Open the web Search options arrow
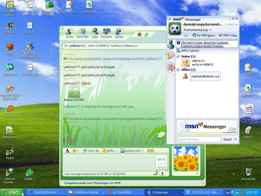Screen dimensions: 261x196 (236, 139)
